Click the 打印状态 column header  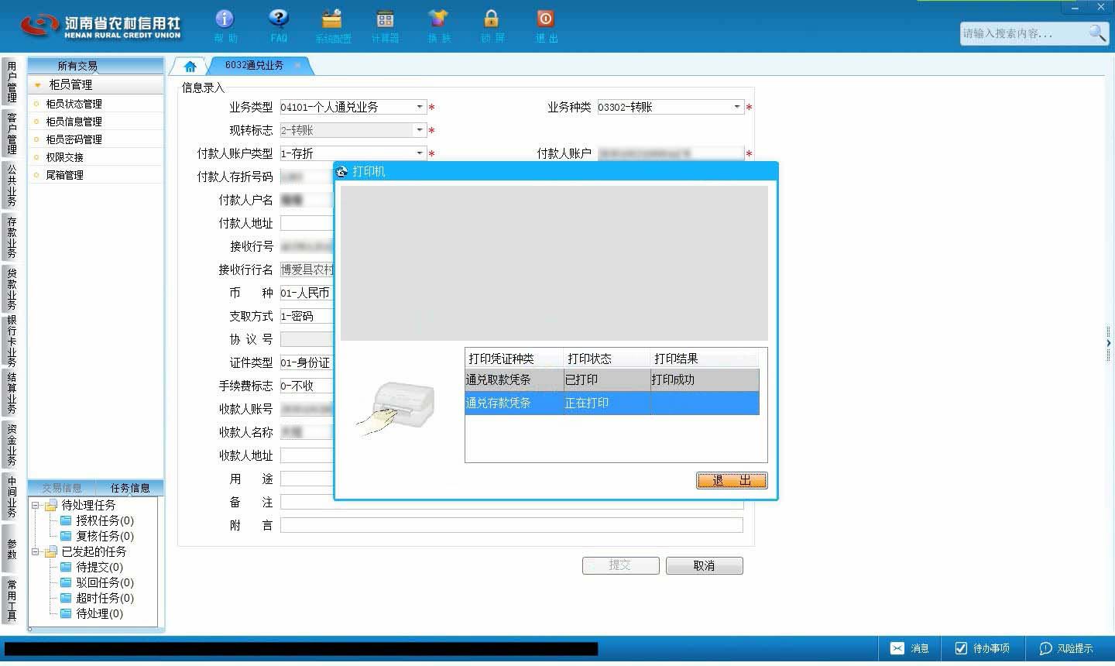607,359
